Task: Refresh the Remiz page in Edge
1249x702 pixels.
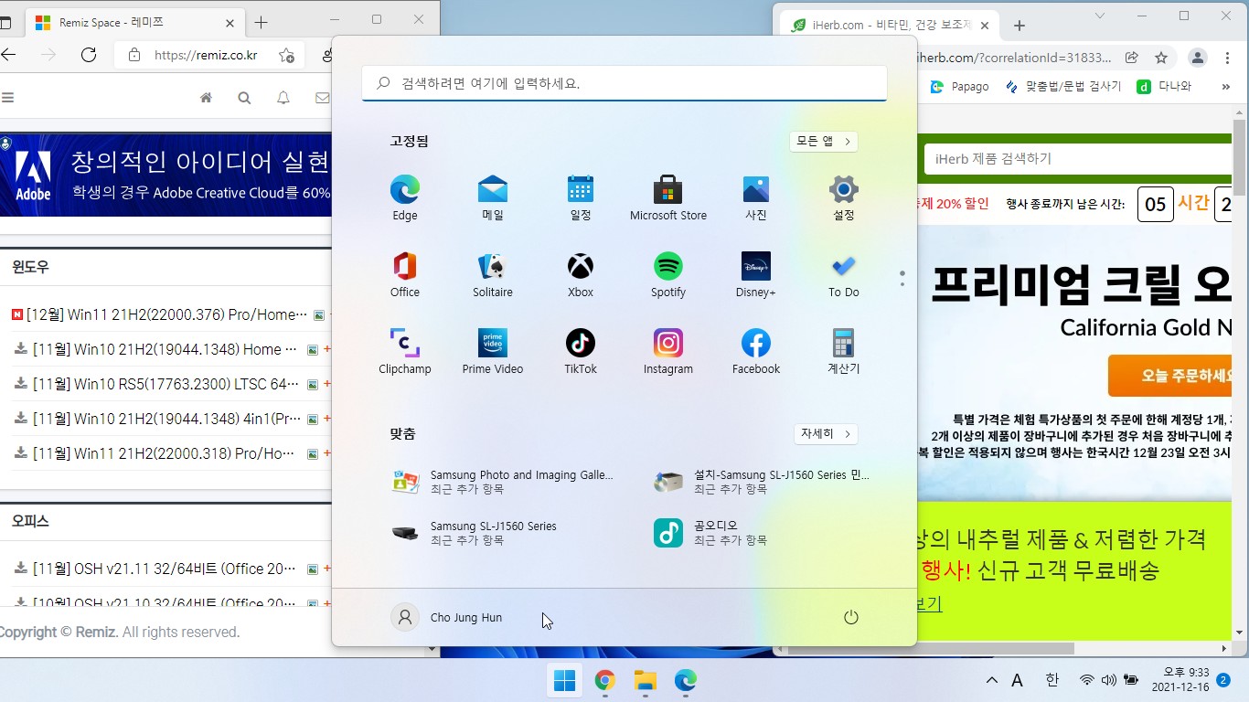Action: pyautogui.click(x=89, y=55)
